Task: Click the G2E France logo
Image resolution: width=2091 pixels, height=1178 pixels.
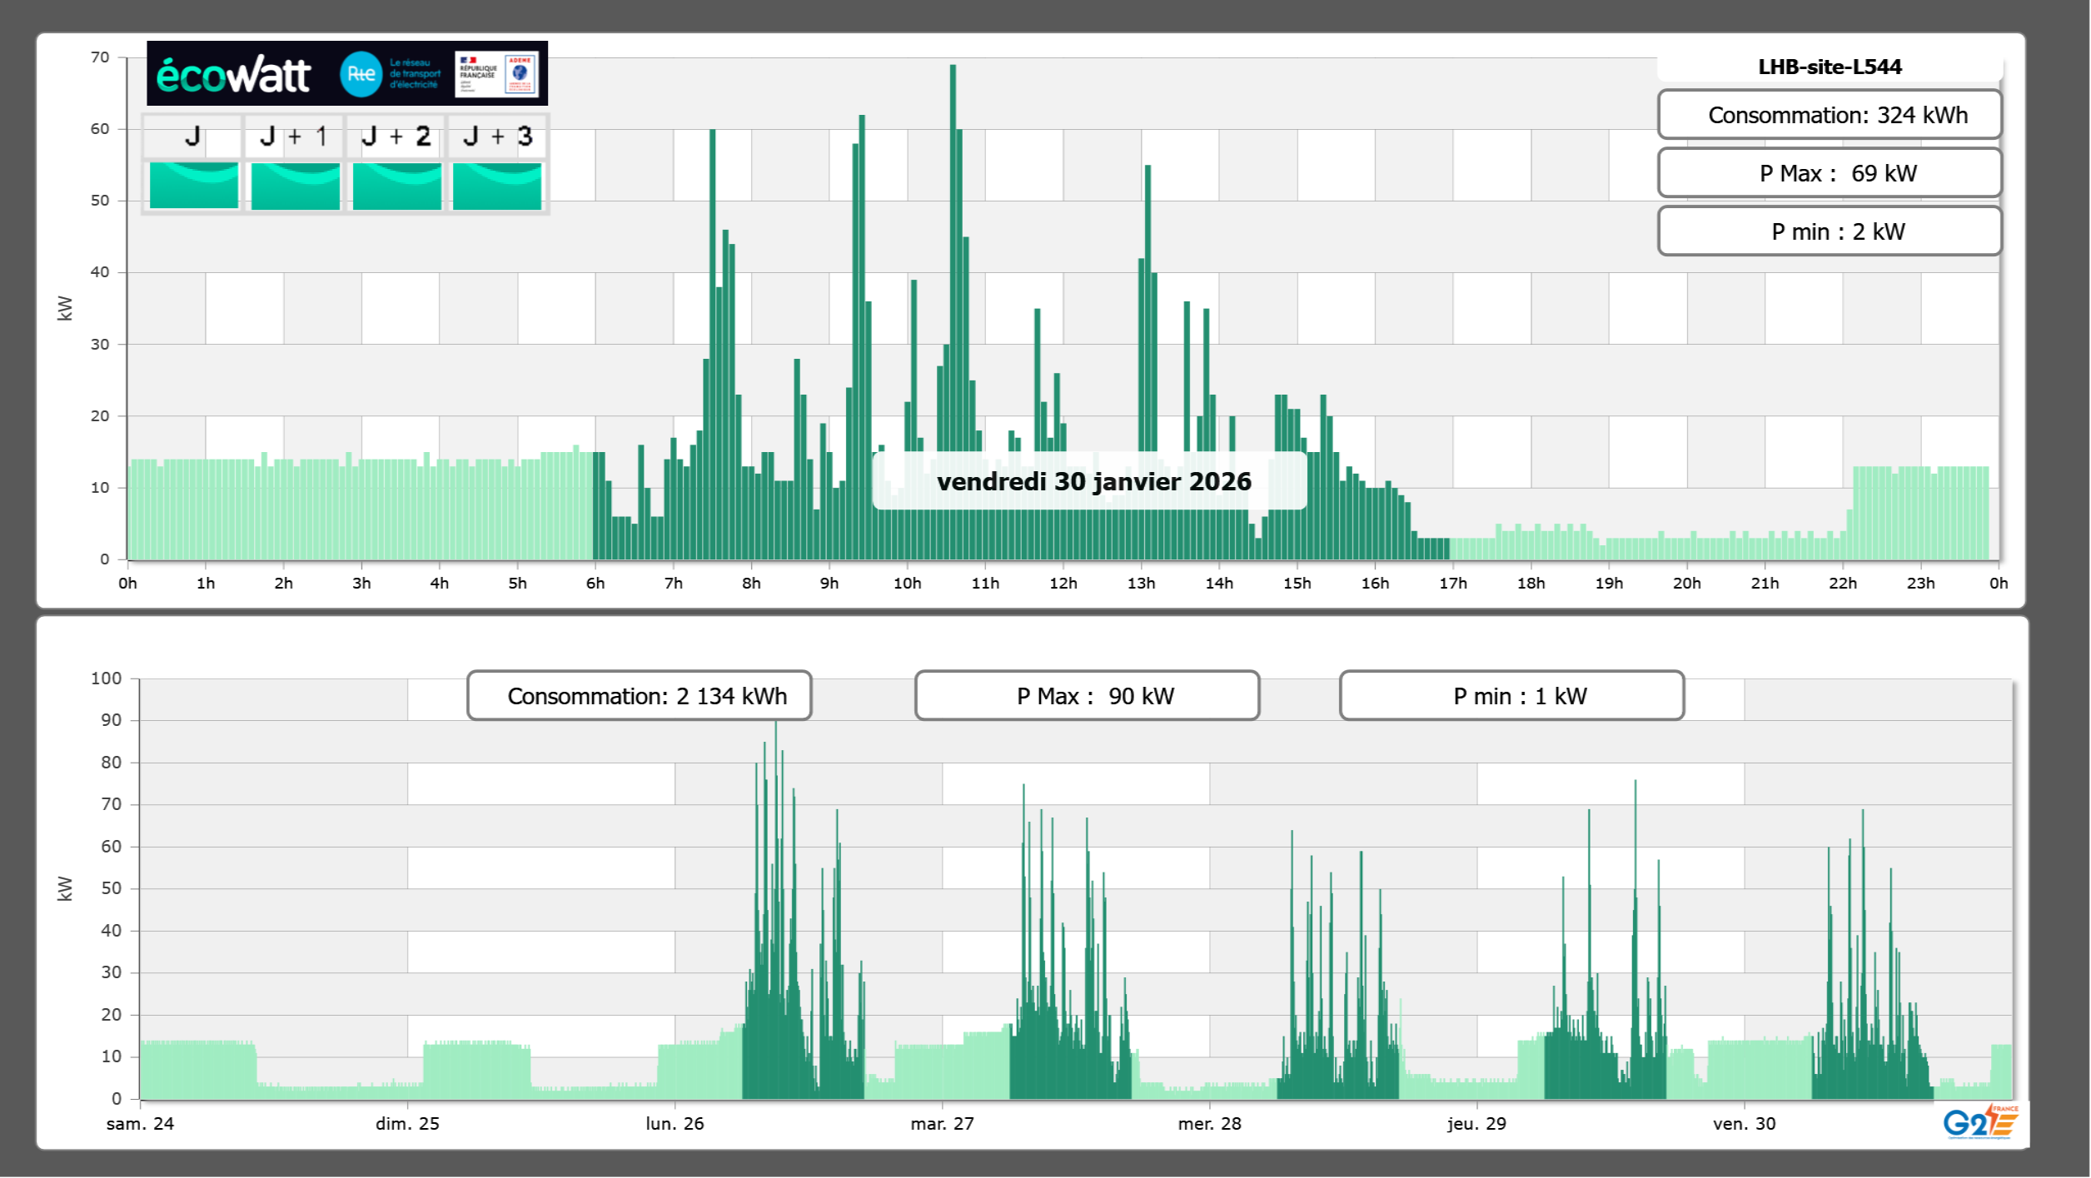Action: click(x=1980, y=1122)
